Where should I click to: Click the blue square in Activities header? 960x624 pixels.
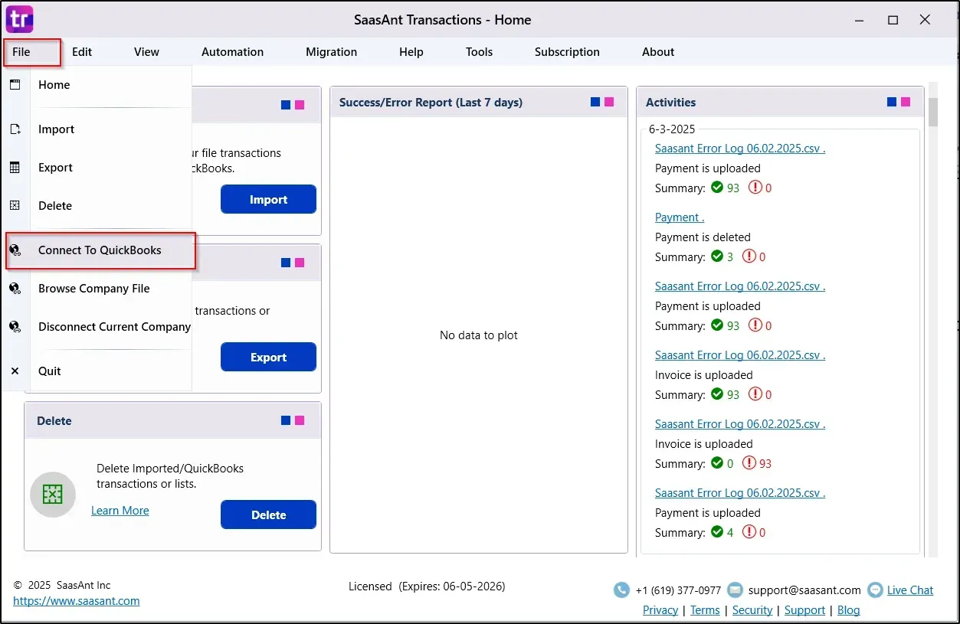coord(892,102)
